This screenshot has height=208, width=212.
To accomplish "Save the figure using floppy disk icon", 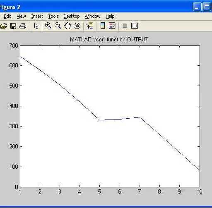I will (x=13, y=26).
